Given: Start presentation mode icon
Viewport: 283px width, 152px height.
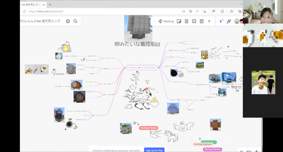Looking at the screenshot, I should click(x=194, y=21).
